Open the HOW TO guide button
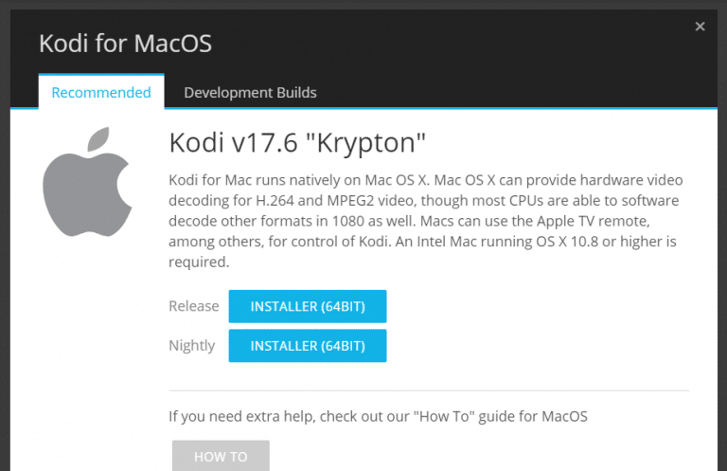Viewport: 727px width, 471px height. [x=221, y=456]
